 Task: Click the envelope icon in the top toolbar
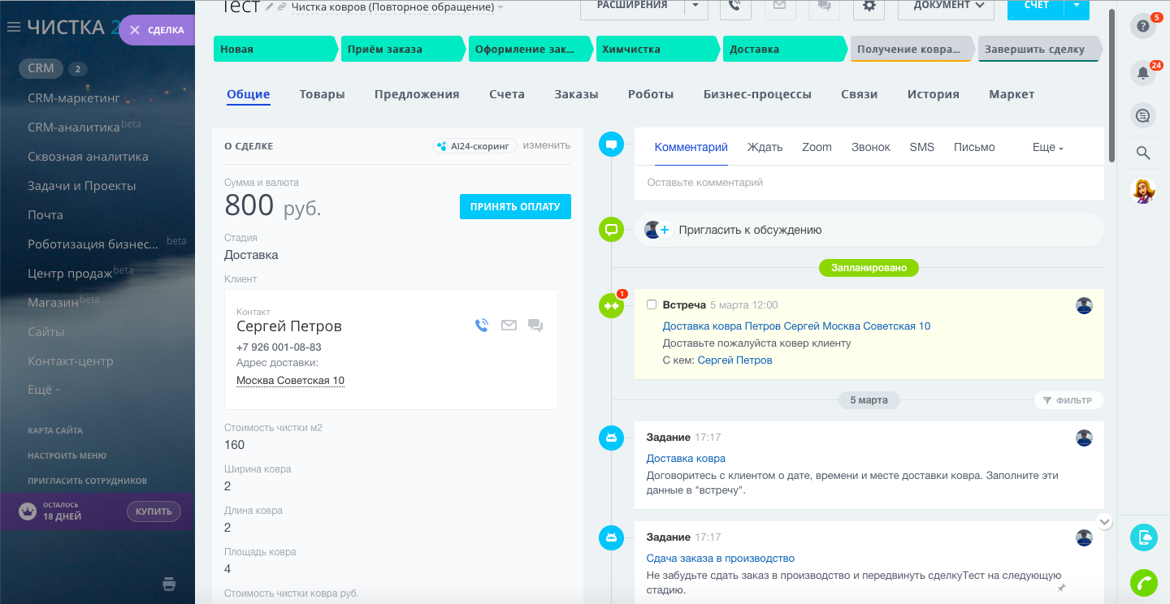[x=779, y=6]
